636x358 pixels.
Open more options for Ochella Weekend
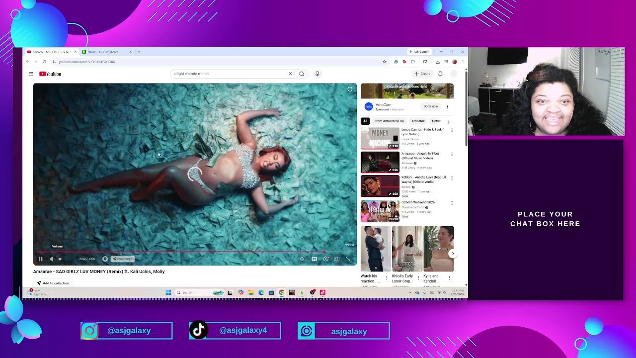click(x=452, y=203)
